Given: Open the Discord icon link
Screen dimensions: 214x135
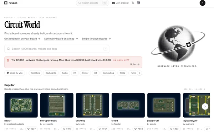Looking at the screenshot, I should coord(113,3).
